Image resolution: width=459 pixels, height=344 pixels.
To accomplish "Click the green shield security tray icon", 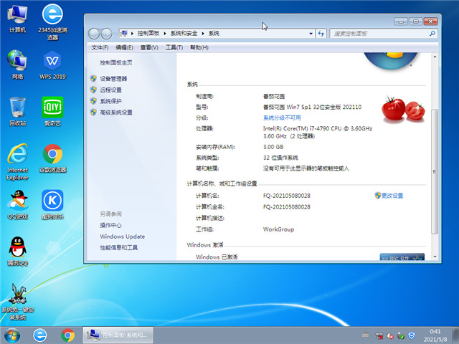I will 401,336.
